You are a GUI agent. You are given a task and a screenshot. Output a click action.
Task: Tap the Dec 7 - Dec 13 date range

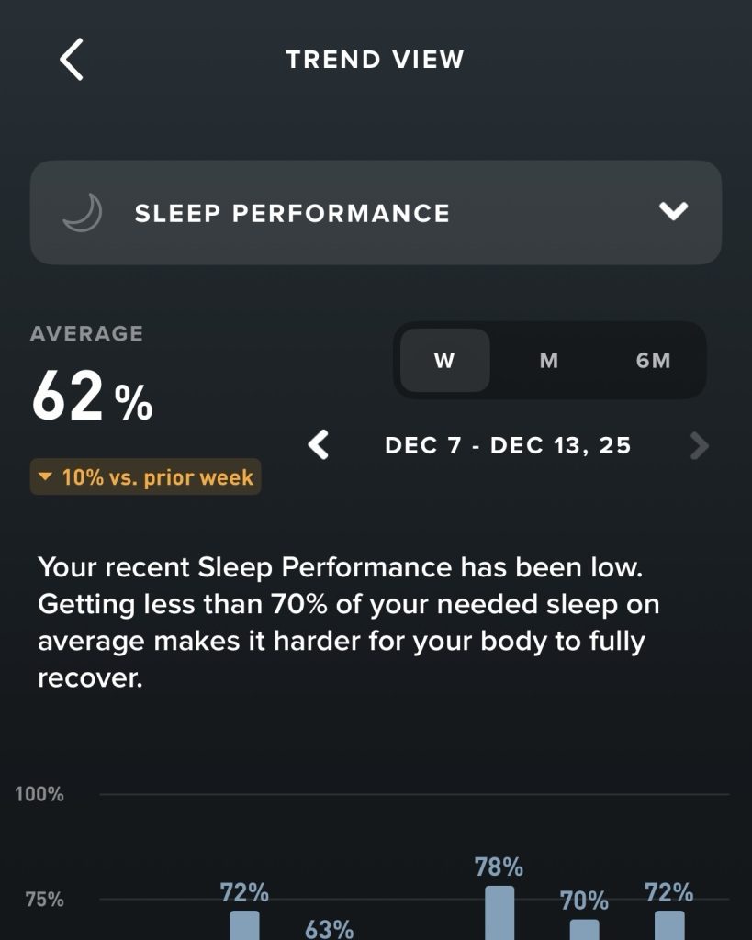click(x=508, y=446)
